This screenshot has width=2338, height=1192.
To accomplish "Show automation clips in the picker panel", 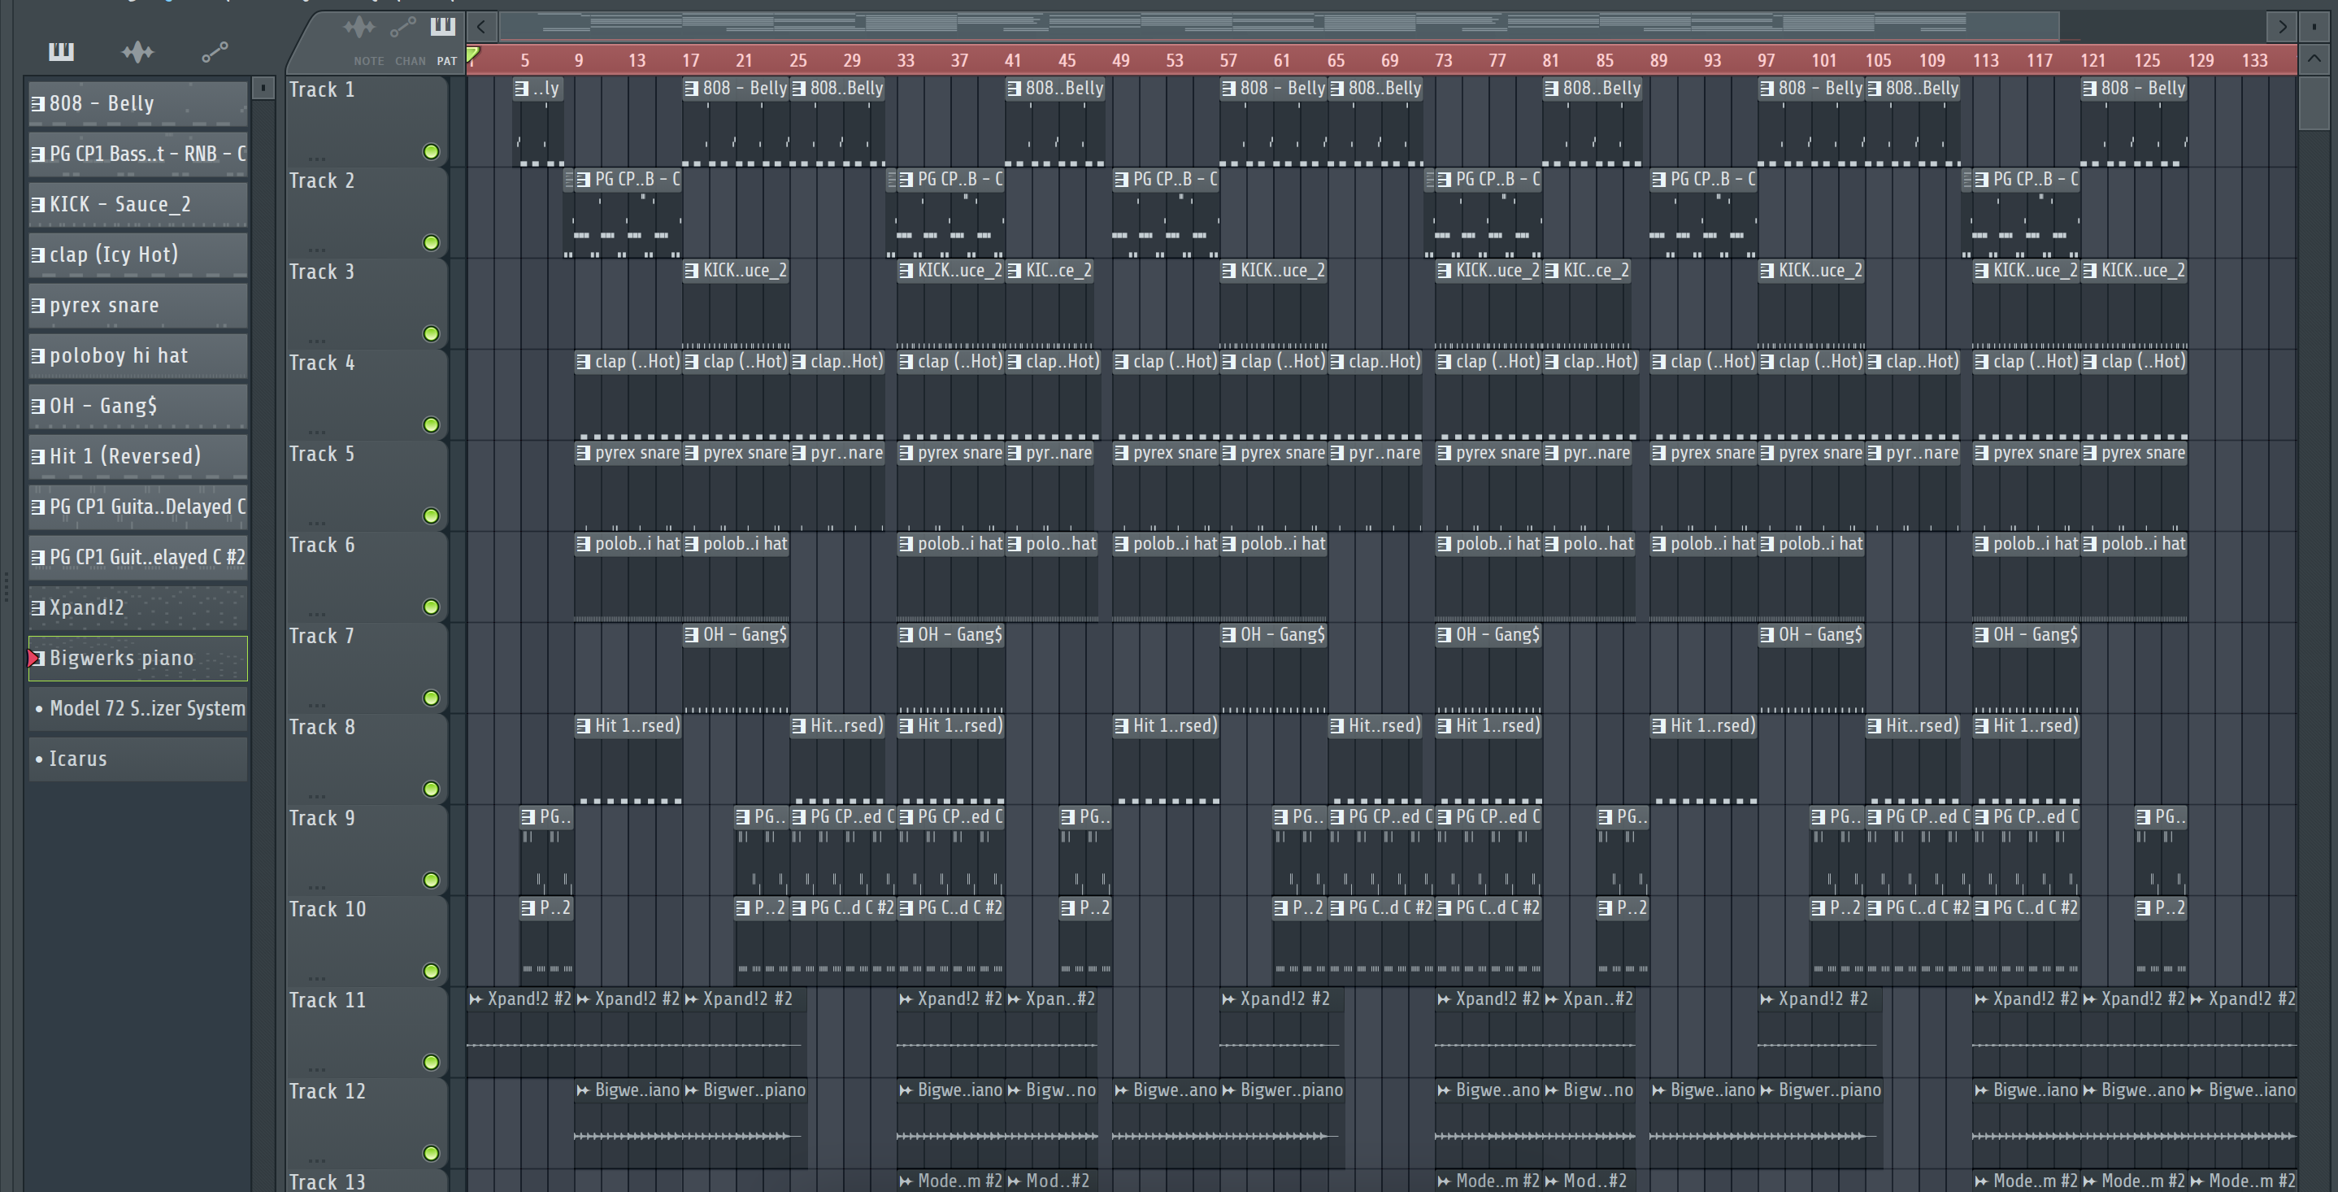I will (214, 52).
